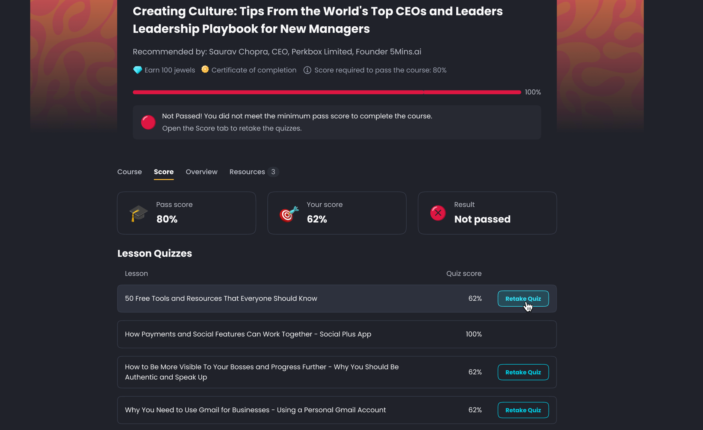Retake quiz for Gmail for Businesses lesson
This screenshot has width=703, height=430.
coord(523,410)
